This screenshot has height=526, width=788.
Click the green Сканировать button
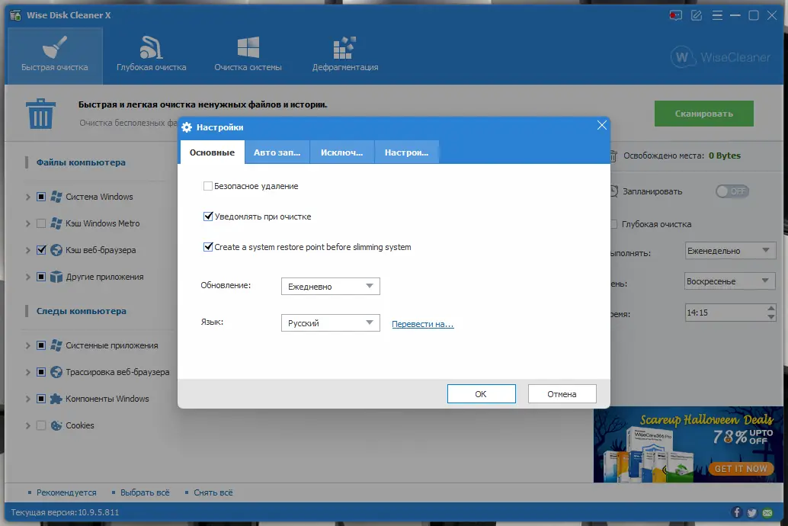(x=703, y=114)
